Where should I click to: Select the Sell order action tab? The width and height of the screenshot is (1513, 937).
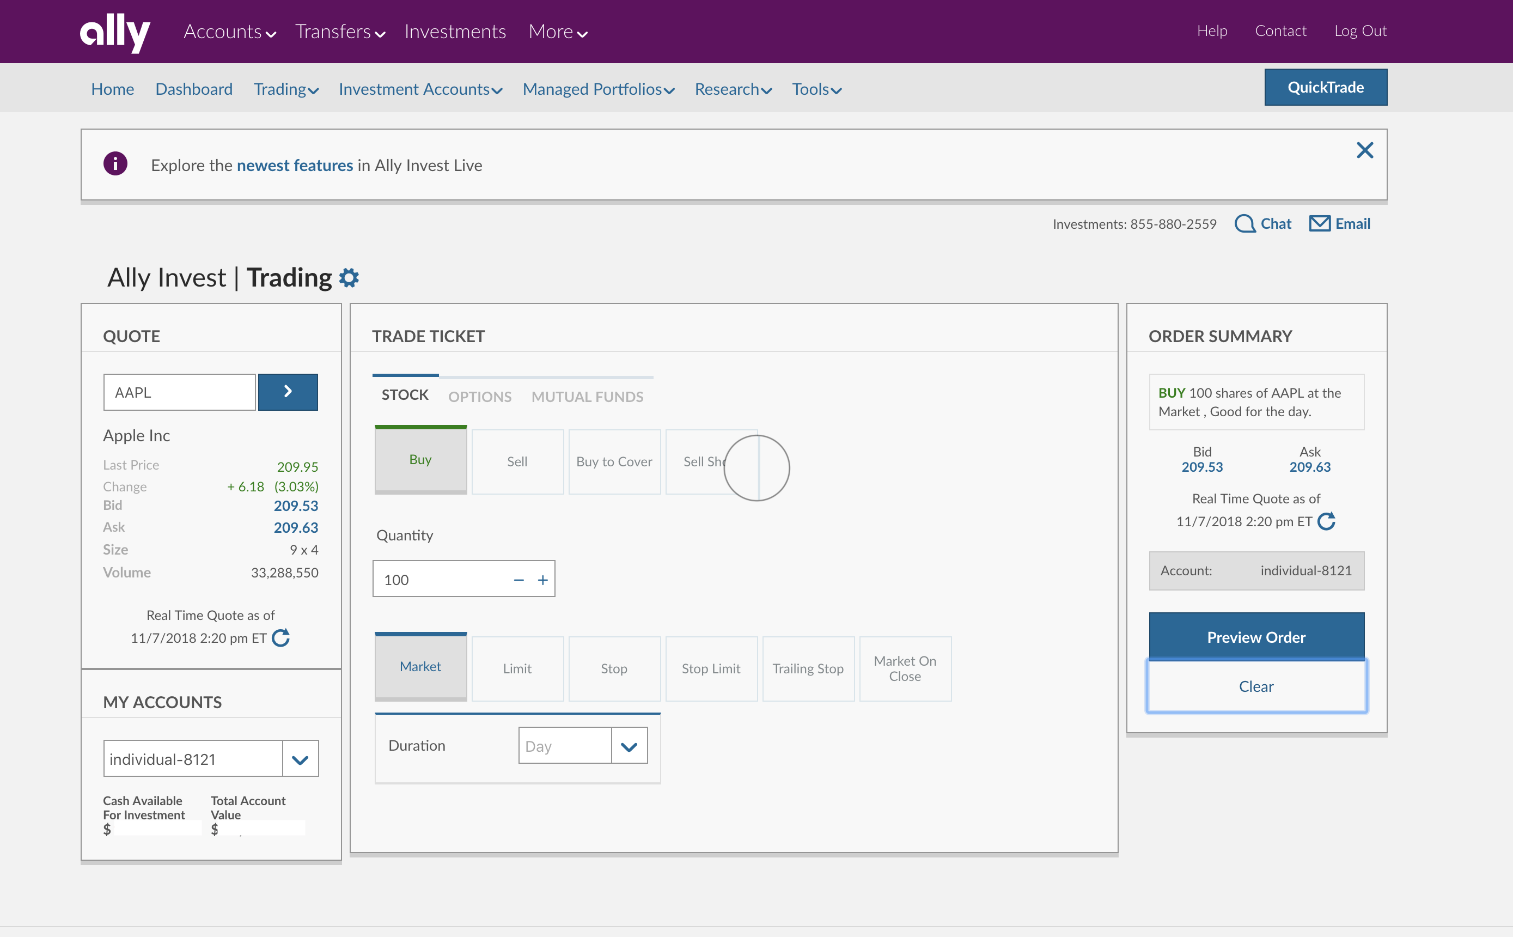click(x=516, y=459)
